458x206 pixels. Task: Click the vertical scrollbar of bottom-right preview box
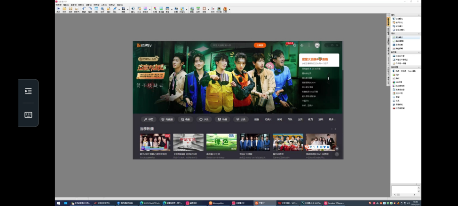[419, 189]
